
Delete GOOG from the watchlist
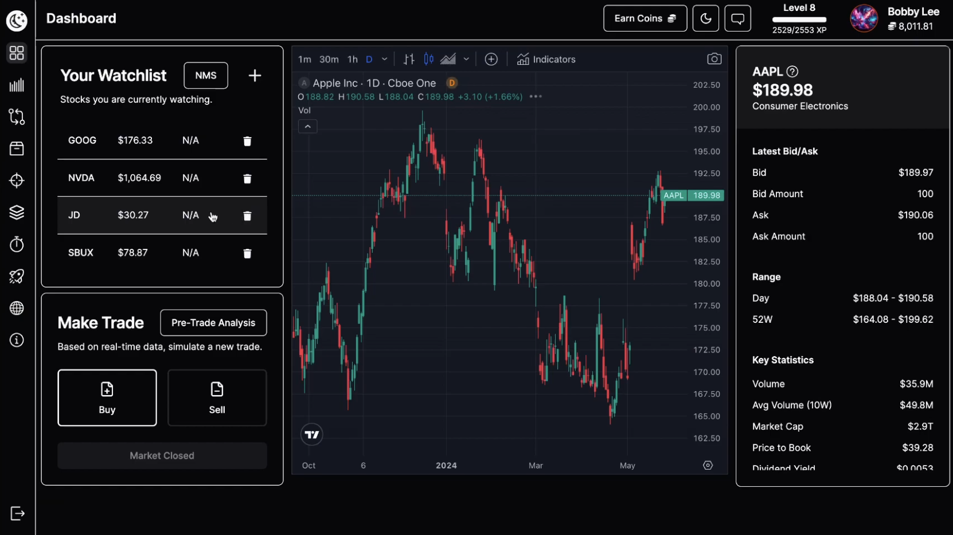247,141
